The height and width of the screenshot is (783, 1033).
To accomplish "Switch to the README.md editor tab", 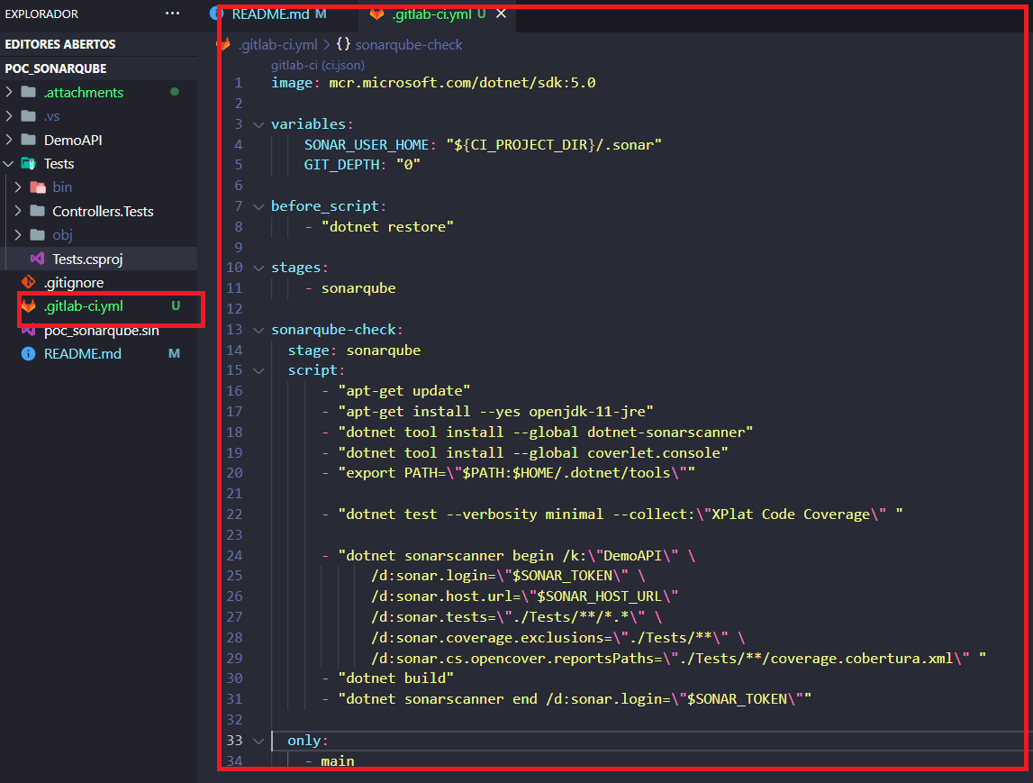I will (x=278, y=14).
